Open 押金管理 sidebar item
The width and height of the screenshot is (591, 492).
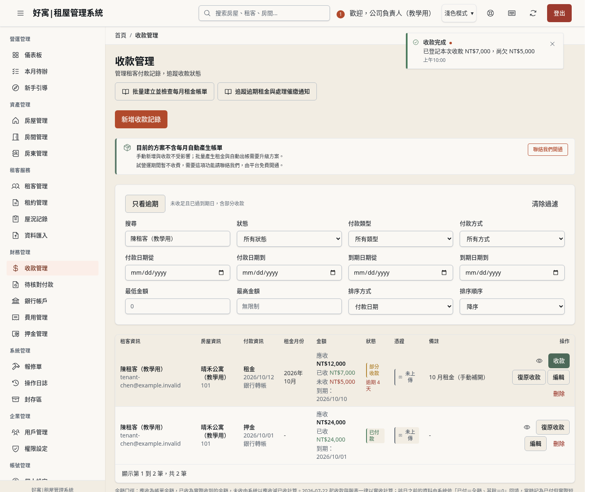53,334
